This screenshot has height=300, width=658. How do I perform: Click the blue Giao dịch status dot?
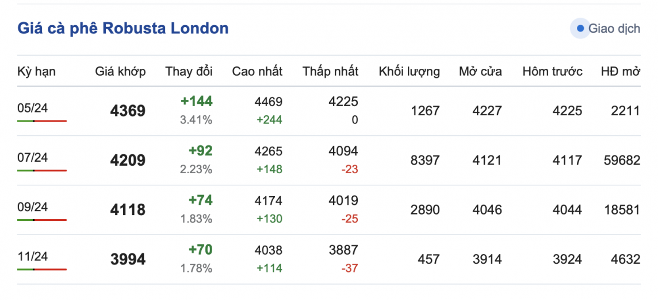point(580,28)
